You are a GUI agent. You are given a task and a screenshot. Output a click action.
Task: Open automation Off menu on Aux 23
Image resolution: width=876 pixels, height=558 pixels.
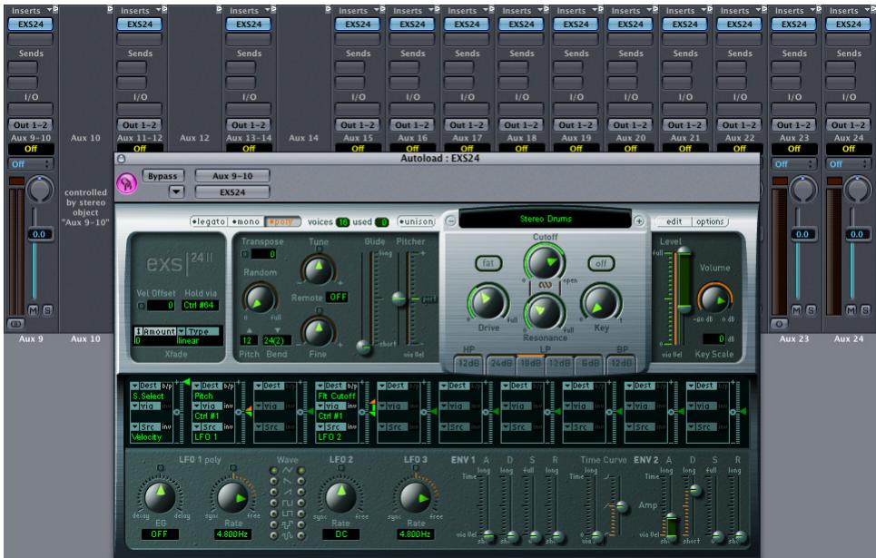coord(792,164)
